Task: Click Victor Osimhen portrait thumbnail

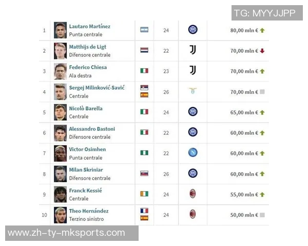Action: coord(60,153)
